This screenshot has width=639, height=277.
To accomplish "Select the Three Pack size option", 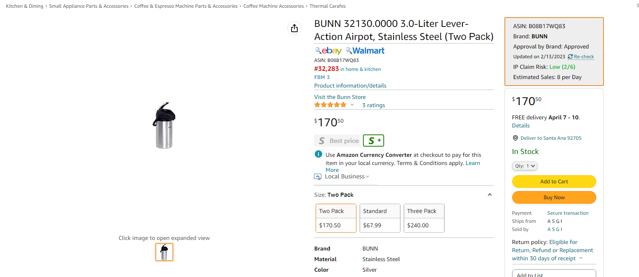I will click(424, 218).
